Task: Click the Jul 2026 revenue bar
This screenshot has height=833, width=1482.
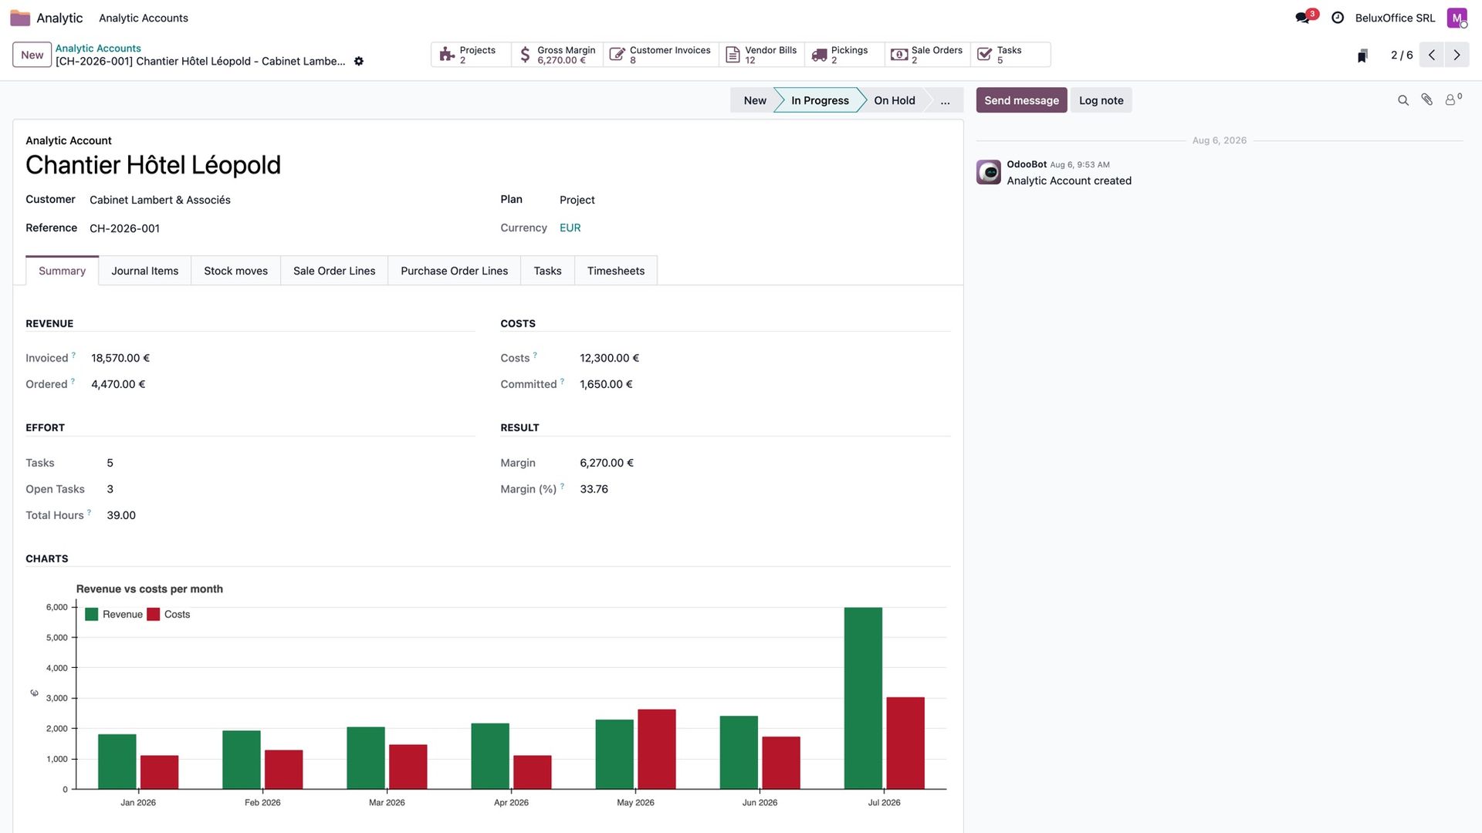Action: tap(863, 699)
